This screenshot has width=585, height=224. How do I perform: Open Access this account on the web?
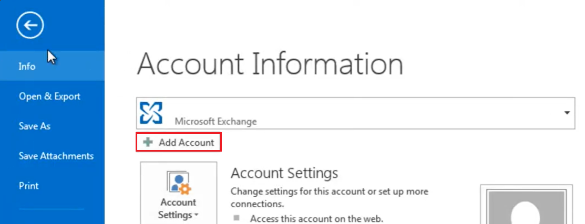coord(316,218)
